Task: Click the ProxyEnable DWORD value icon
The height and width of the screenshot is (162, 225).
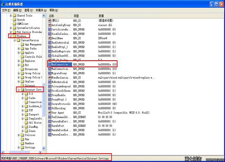Action: 49,95
